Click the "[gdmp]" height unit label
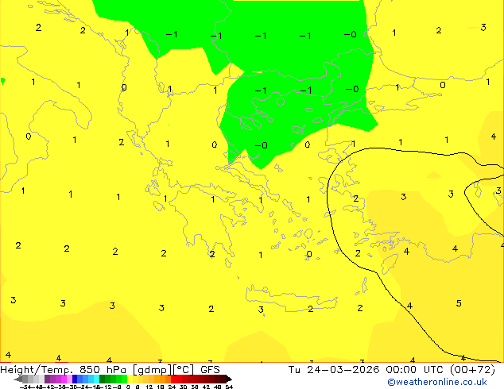Image resolution: width=504 pixels, height=389 pixels. pos(153,370)
